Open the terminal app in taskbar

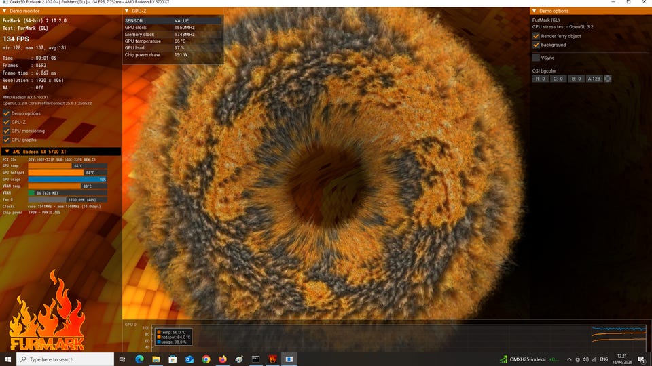click(x=256, y=359)
